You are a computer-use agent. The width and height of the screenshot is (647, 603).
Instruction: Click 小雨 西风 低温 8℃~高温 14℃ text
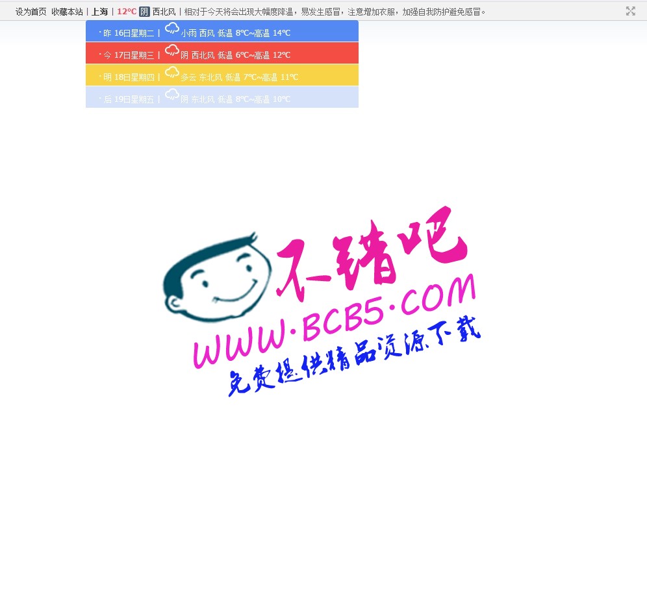[x=236, y=33]
